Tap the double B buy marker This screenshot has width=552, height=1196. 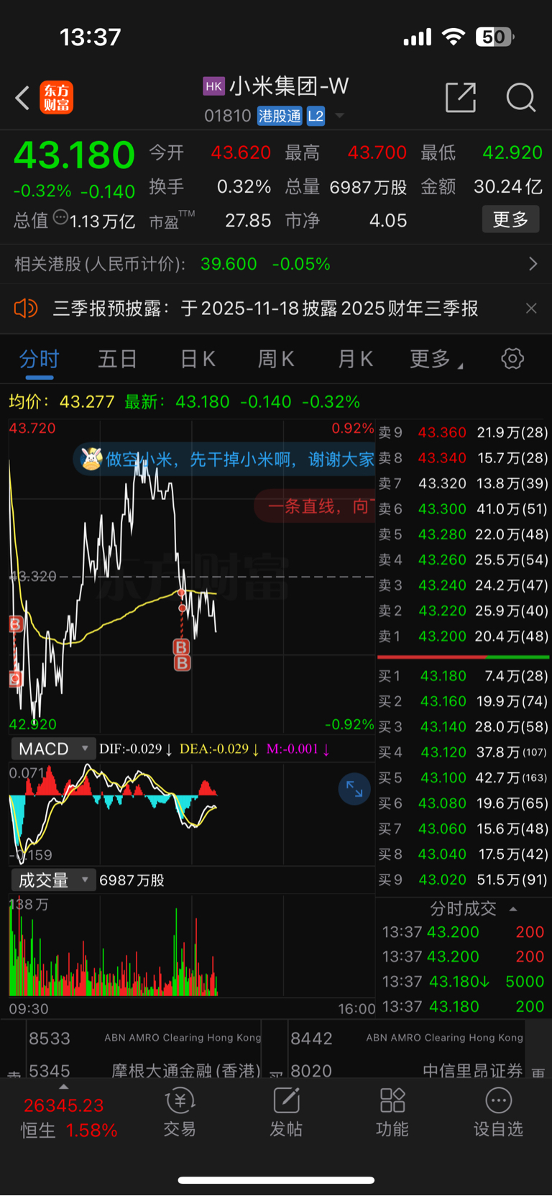click(x=182, y=655)
